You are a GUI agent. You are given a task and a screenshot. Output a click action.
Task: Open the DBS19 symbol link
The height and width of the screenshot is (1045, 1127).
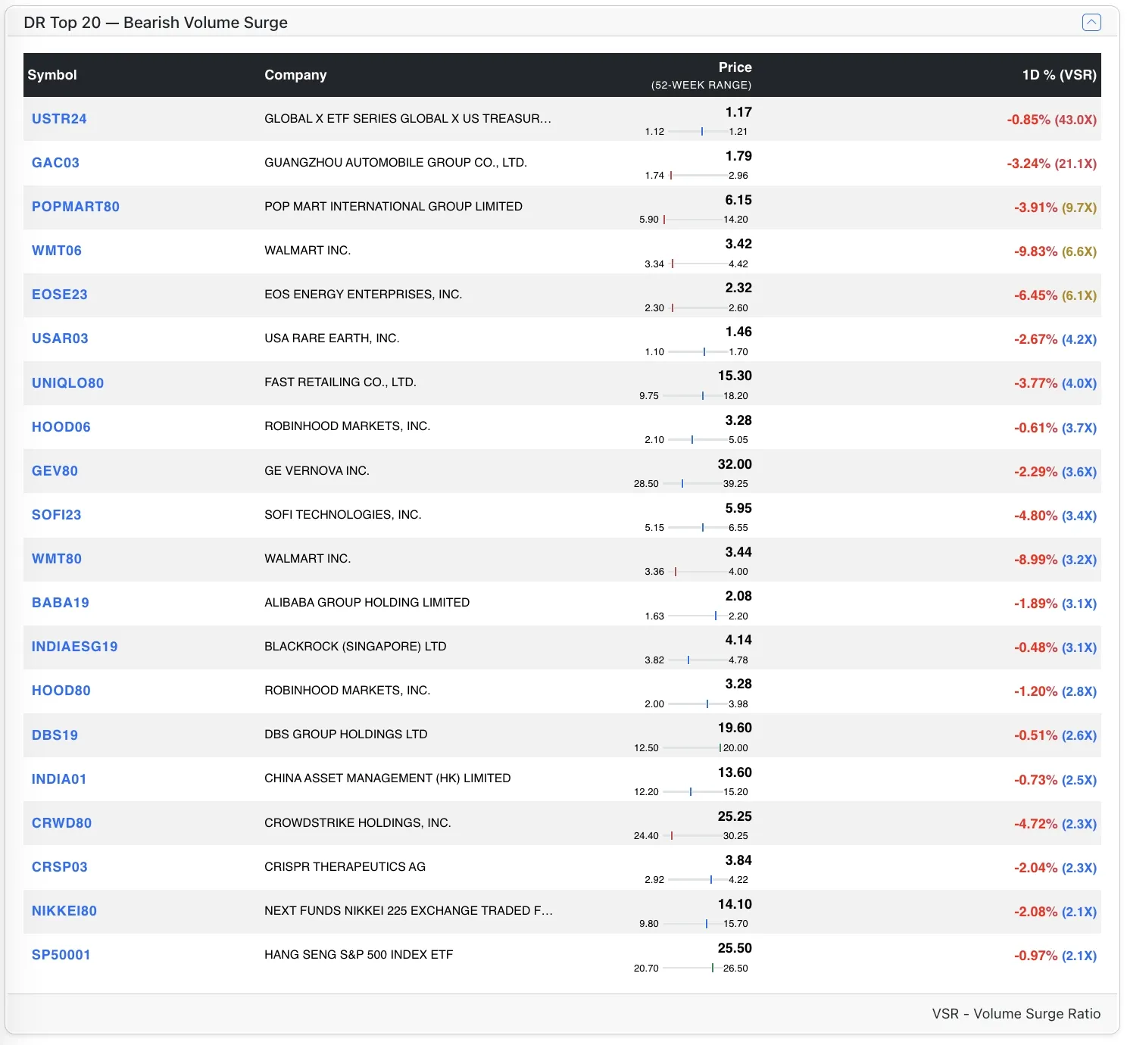click(x=55, y=735)
